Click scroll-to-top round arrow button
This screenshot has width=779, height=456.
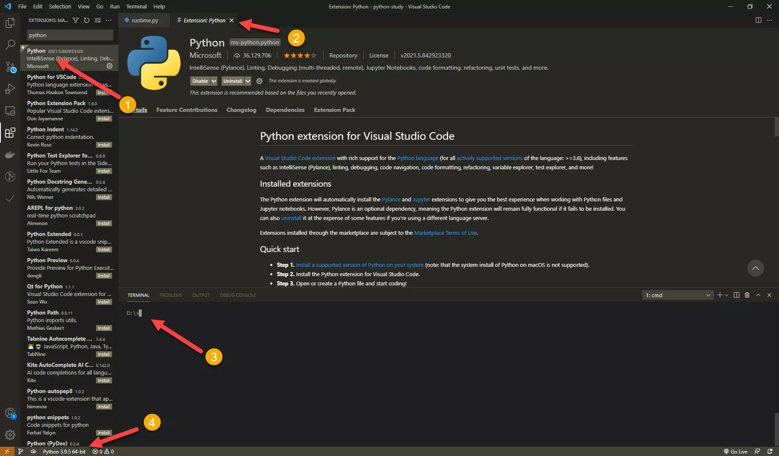756,268
